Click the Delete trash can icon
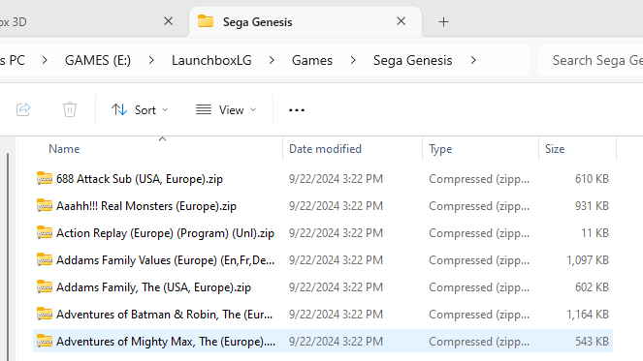 click(x=70, y=109)
